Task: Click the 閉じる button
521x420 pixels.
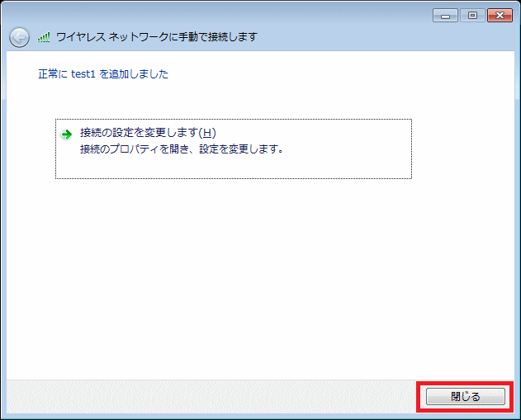Action: [x=465, y=396]
